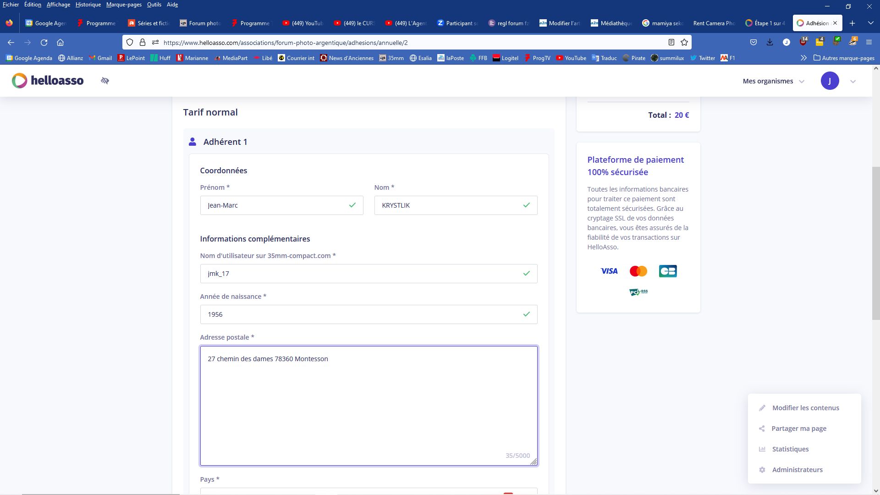Open Firefox application hamburger menu
The height and width of the screenshot is (495, 880).
(869, 42)
